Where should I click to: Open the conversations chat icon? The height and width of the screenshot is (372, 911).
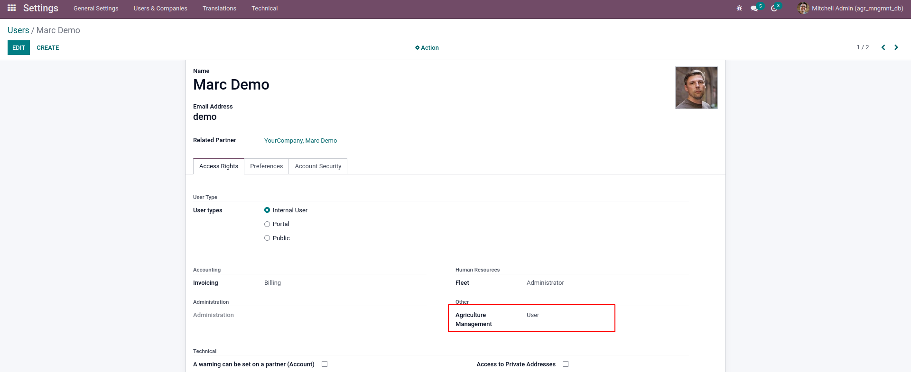click(x=754, y=9)
